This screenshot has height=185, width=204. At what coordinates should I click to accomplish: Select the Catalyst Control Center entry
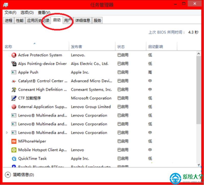coord(43,81)
